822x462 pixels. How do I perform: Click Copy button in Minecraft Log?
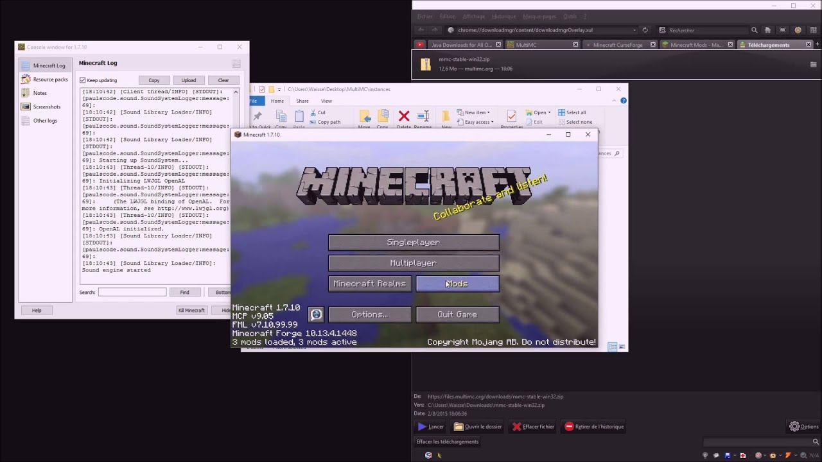(x=154, y=80)
